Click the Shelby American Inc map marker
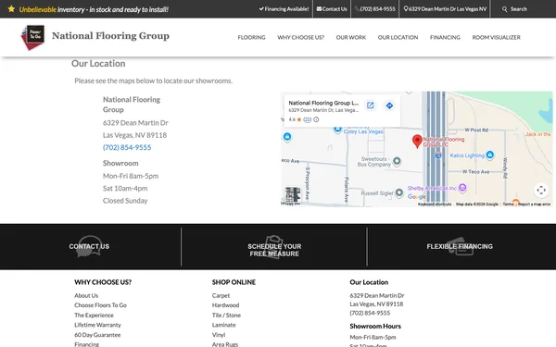Image resolution: width=556 pixels, height=347 pixels. click(462, 188)
